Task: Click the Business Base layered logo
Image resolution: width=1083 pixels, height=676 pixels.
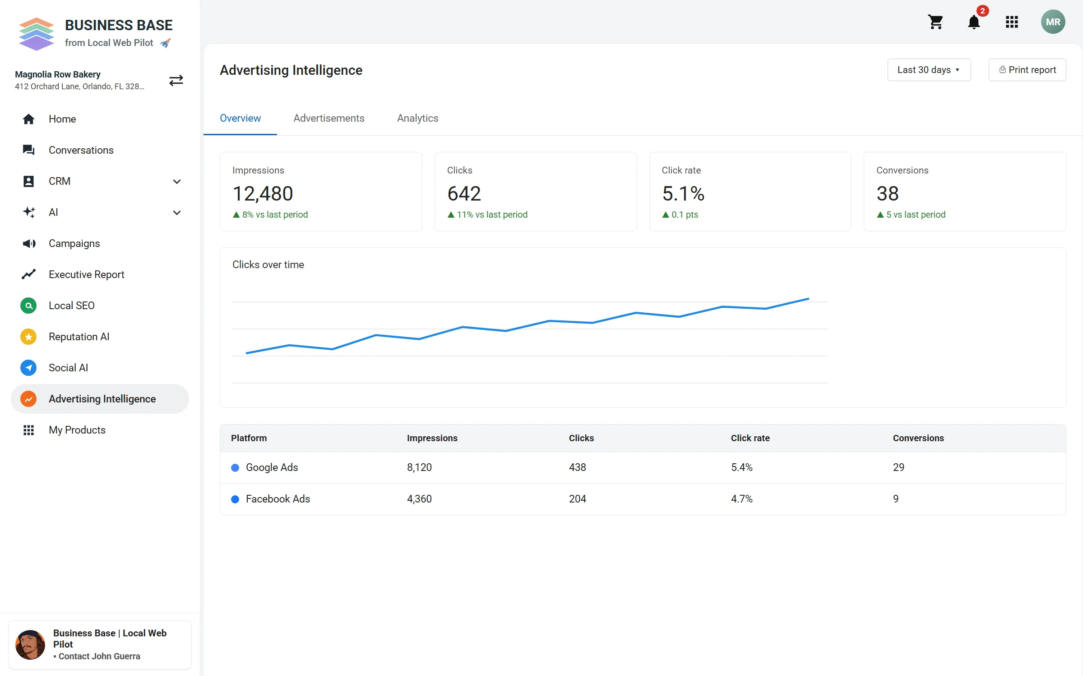Action: (37, 33)
